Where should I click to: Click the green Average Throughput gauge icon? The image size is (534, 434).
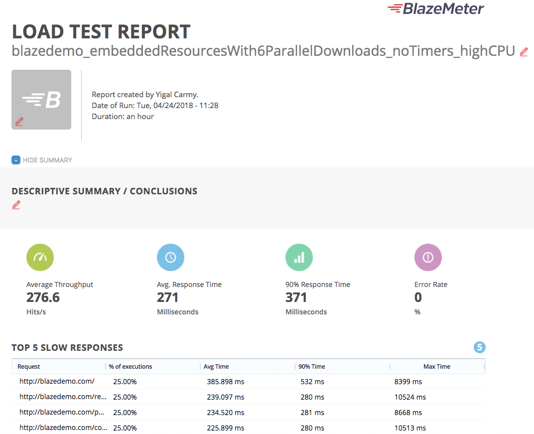point(40,257)
